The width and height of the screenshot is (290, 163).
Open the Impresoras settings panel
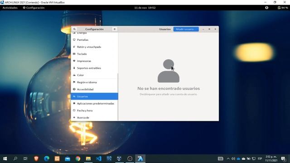94,61
